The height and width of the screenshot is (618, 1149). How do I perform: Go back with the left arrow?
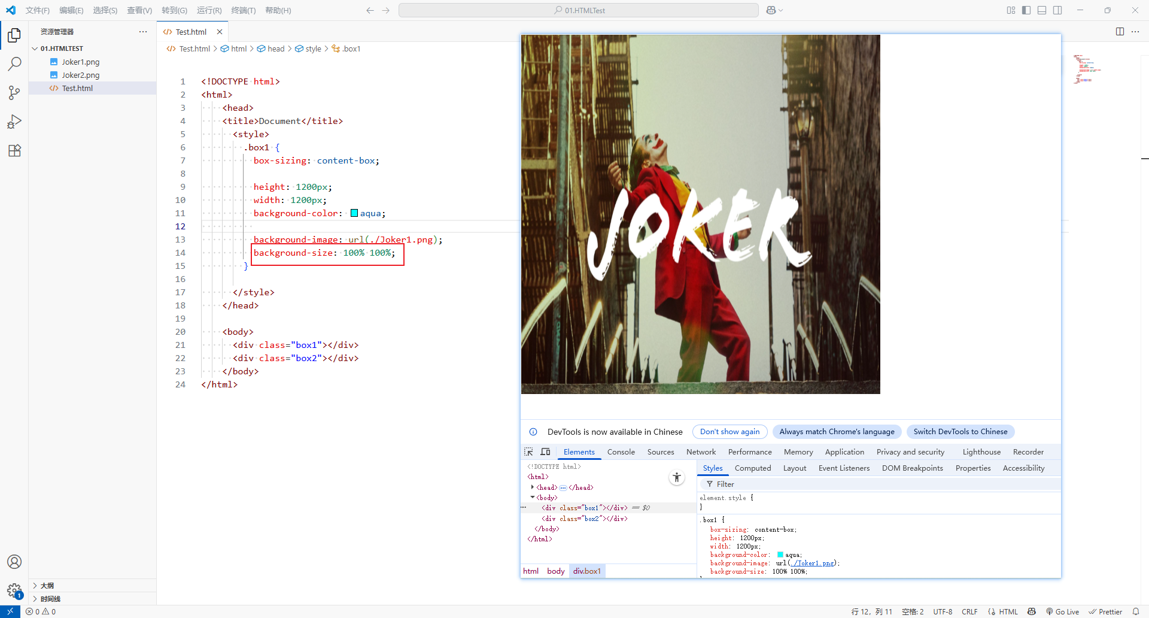tap(370, 10)
